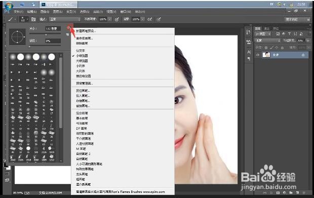
Task: Switch to the 路径 (Paths) tab
Action: (276, 29)
